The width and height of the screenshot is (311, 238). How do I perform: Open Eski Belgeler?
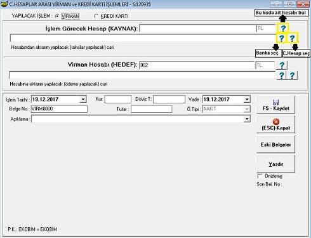[275, 144]
